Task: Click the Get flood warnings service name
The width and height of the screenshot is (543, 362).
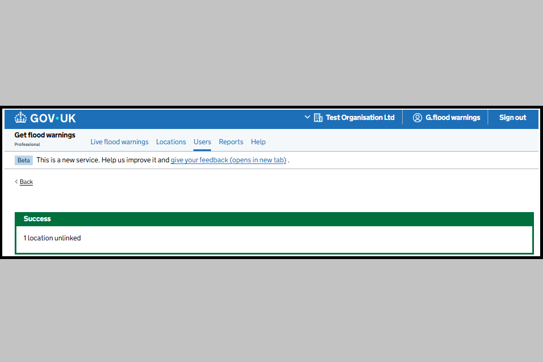Action: tap(45, 135)
